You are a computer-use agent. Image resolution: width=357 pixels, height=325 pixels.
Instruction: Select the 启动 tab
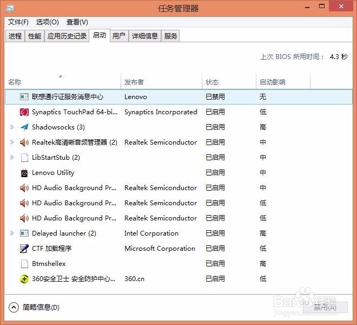click(100, 35)
